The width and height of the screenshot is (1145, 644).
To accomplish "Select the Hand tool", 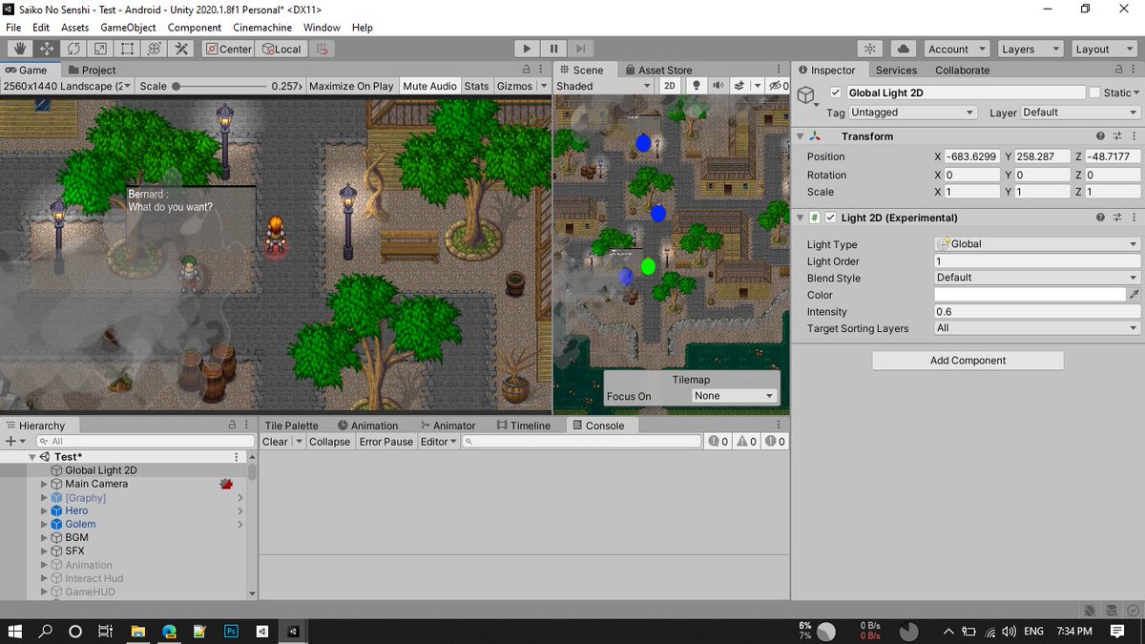I will click(x=19, y=49).
